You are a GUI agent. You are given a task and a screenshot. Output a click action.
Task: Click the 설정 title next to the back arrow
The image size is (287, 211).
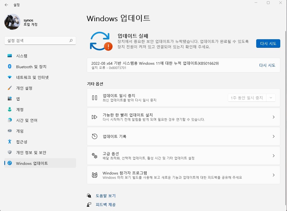pyautogui.click(x=16, y=5)
